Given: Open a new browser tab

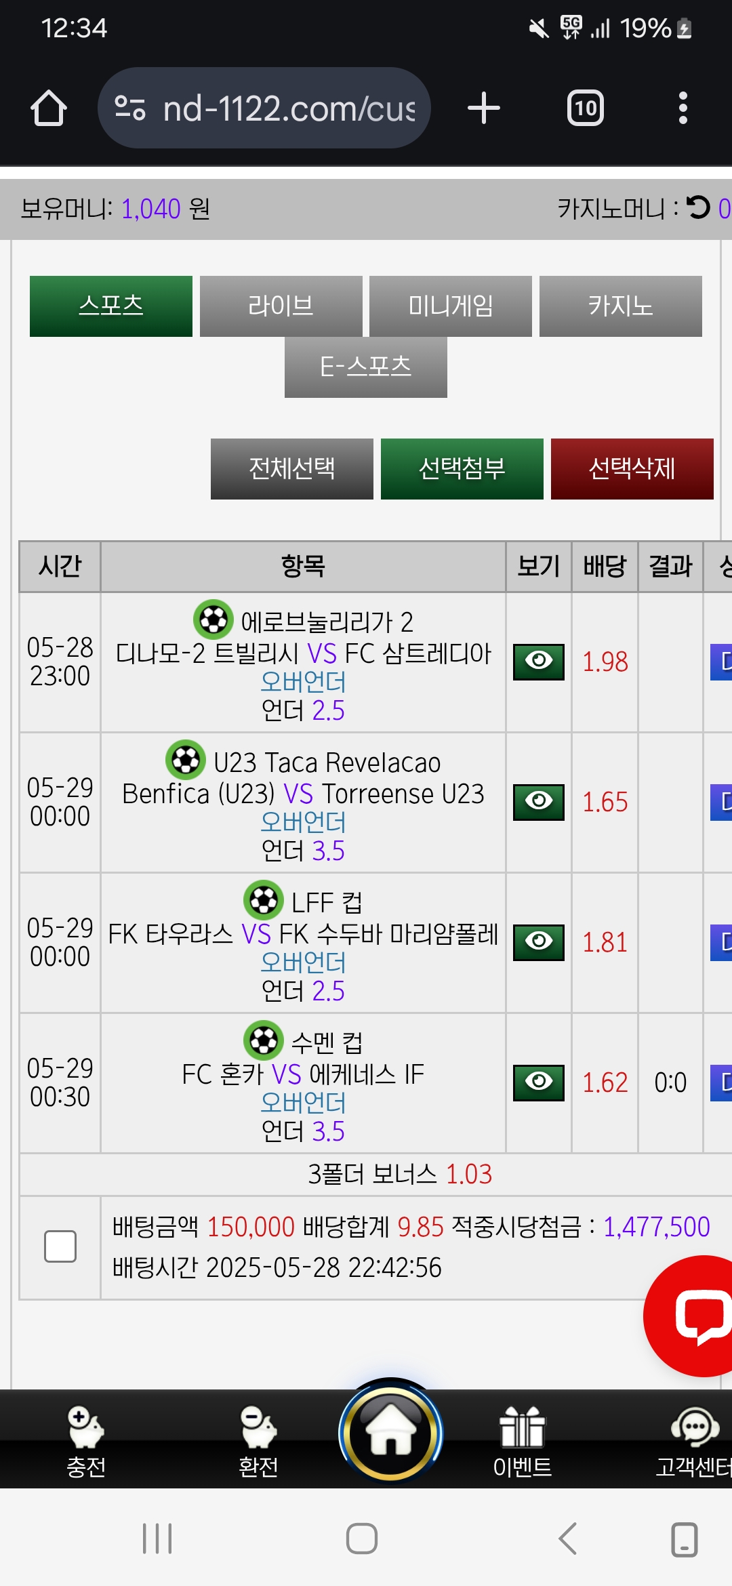Looking at the screenshot, I should pyautogui.click(x=484, y=108).
